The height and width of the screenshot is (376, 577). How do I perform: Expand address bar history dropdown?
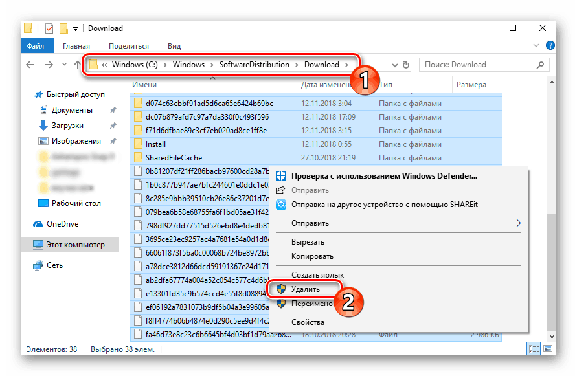[x=395, y=65]
